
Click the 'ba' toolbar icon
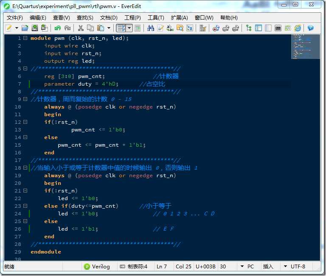[190, 28]
